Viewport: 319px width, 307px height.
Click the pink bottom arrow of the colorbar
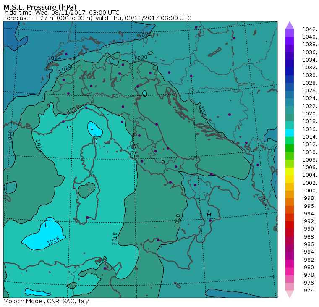(x=290, y=294)
